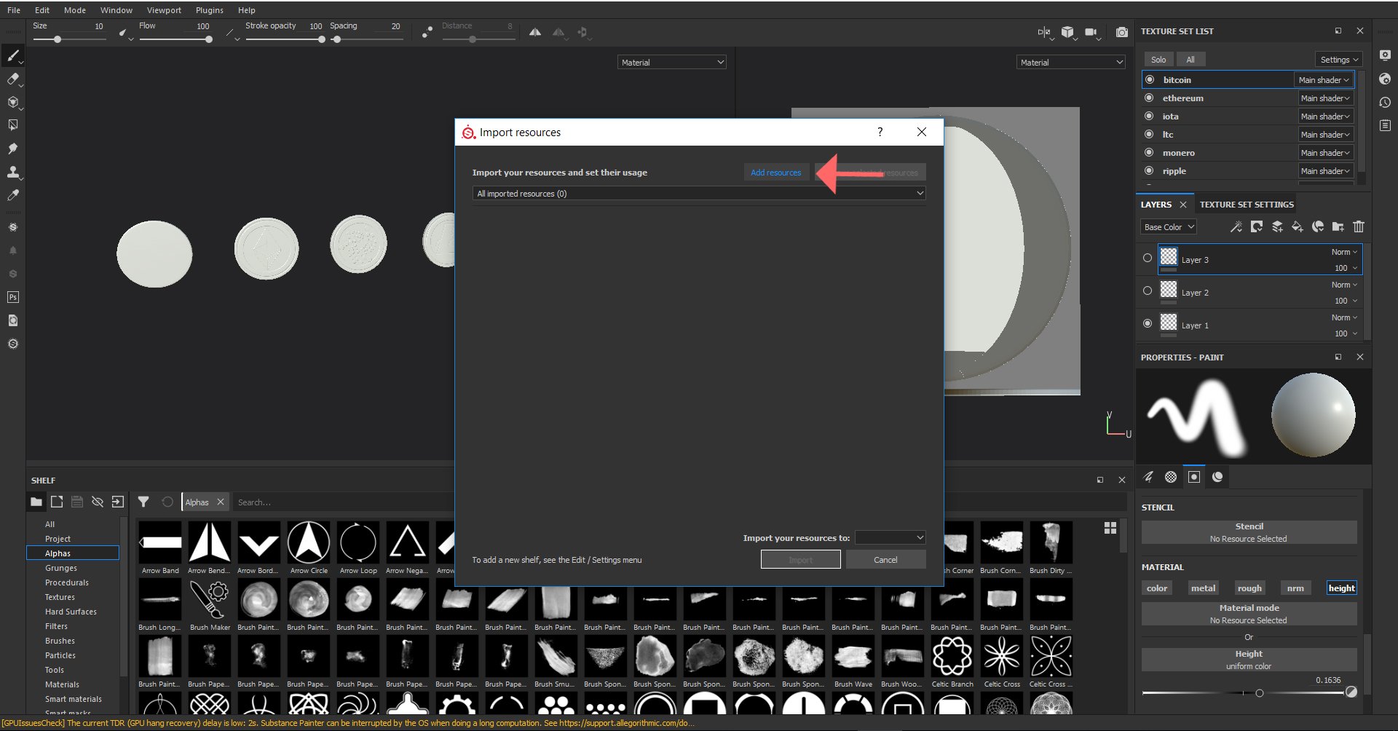The image size is (1398, 731).
Task: Select the Smudge tool
Action: (x=13, y=149)
